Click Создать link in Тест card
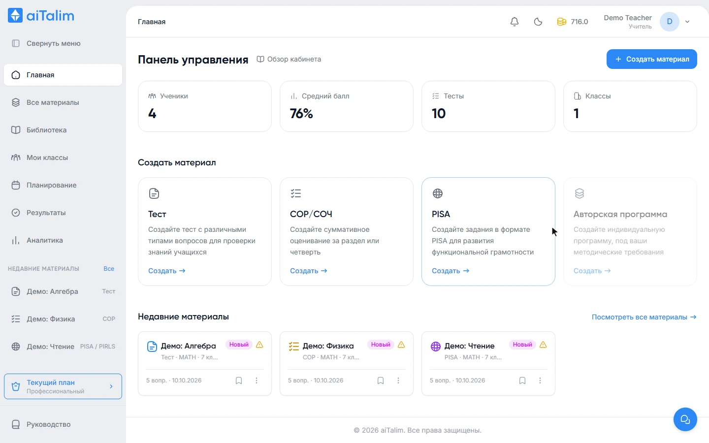Image resolution: width=709 pixels, height=443 pixels. (x=167, y=271)
